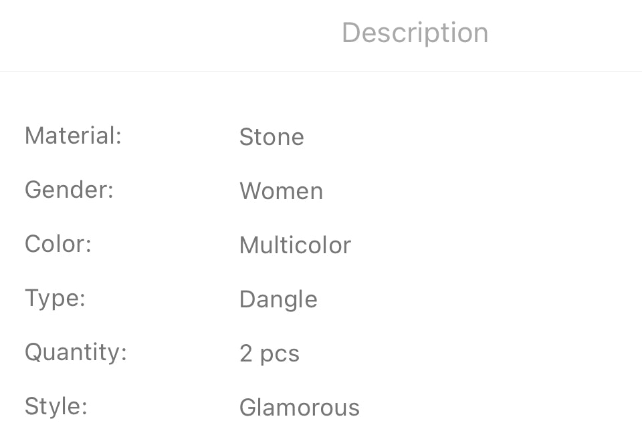Select the Stone material value
This screenshot has height=443, width=642.
tap(272, 136)
